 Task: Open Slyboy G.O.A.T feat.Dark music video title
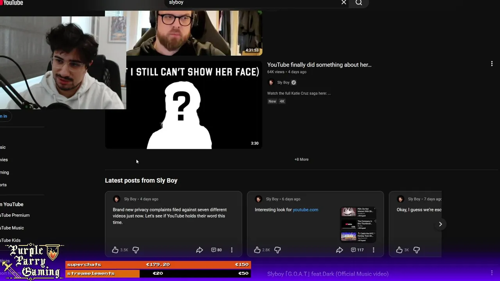point(328,274)
